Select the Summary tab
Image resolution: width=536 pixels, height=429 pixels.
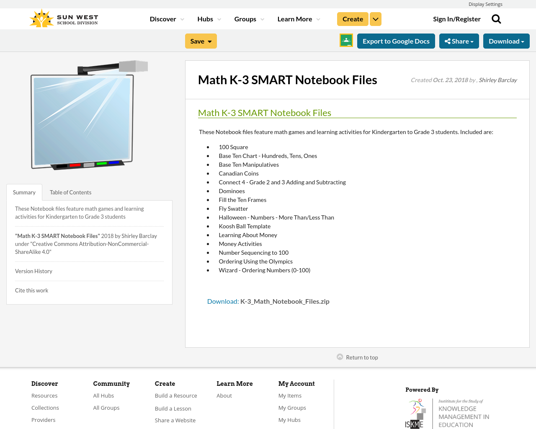tap(24, 192)
